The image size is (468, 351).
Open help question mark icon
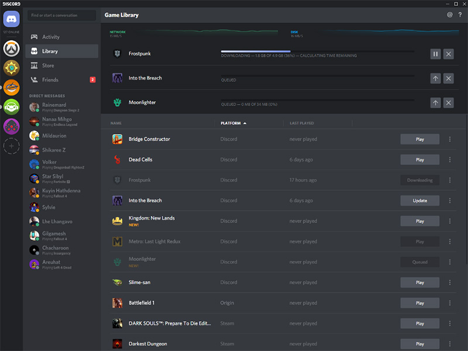pyautogui.click(x=460, y=15)
